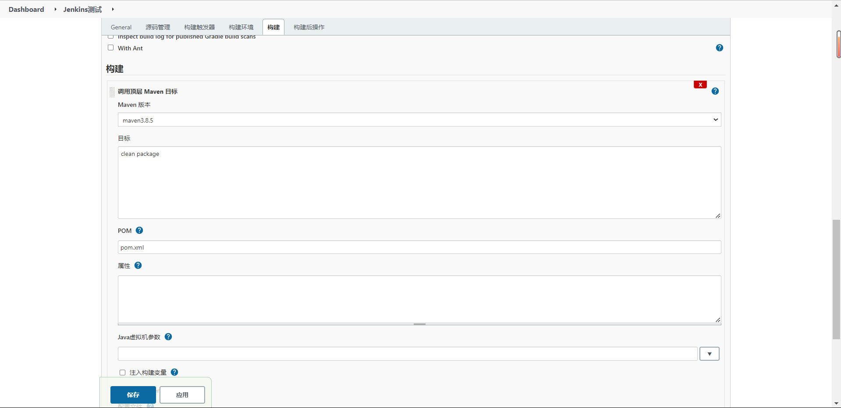Screen dimensions: 841x408
Task: Grab the Maven build step drag handle
Action: (112, 91)
